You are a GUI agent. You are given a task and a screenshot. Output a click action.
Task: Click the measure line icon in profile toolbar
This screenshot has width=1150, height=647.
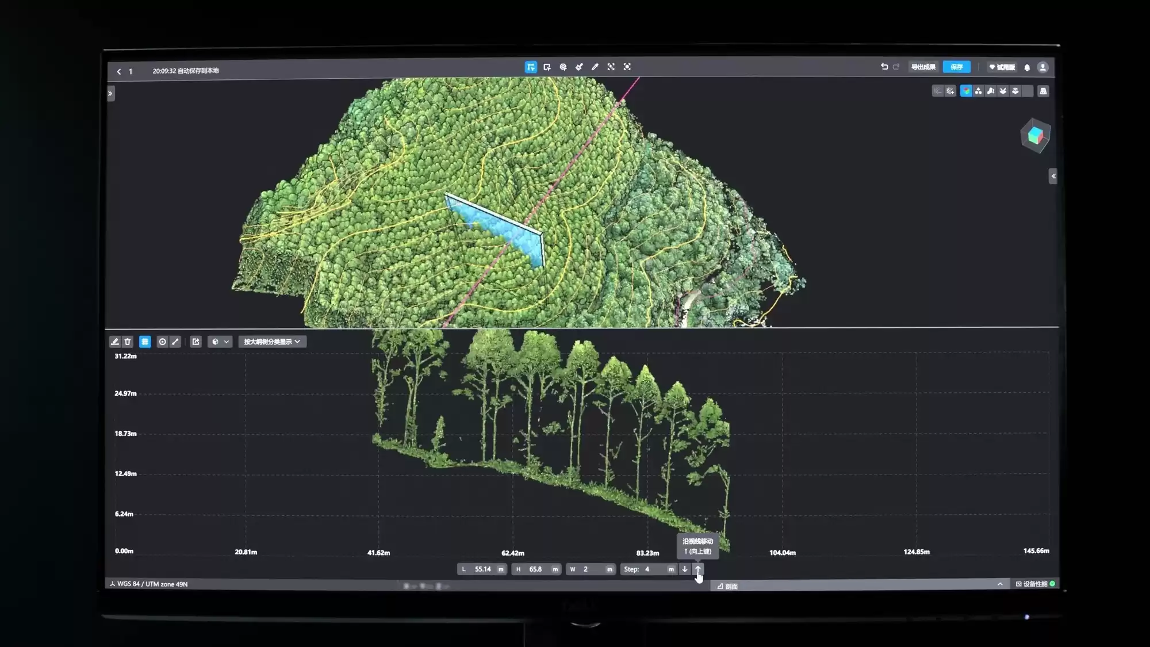(175, 342)
